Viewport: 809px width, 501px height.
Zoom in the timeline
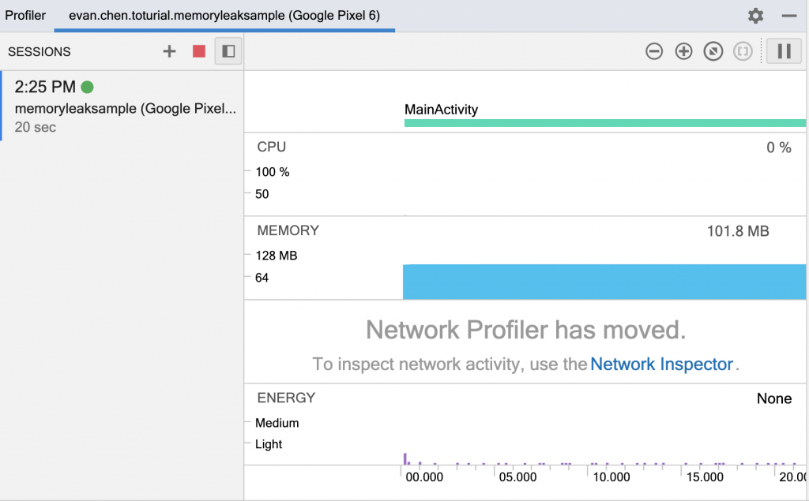pos(683,51)
